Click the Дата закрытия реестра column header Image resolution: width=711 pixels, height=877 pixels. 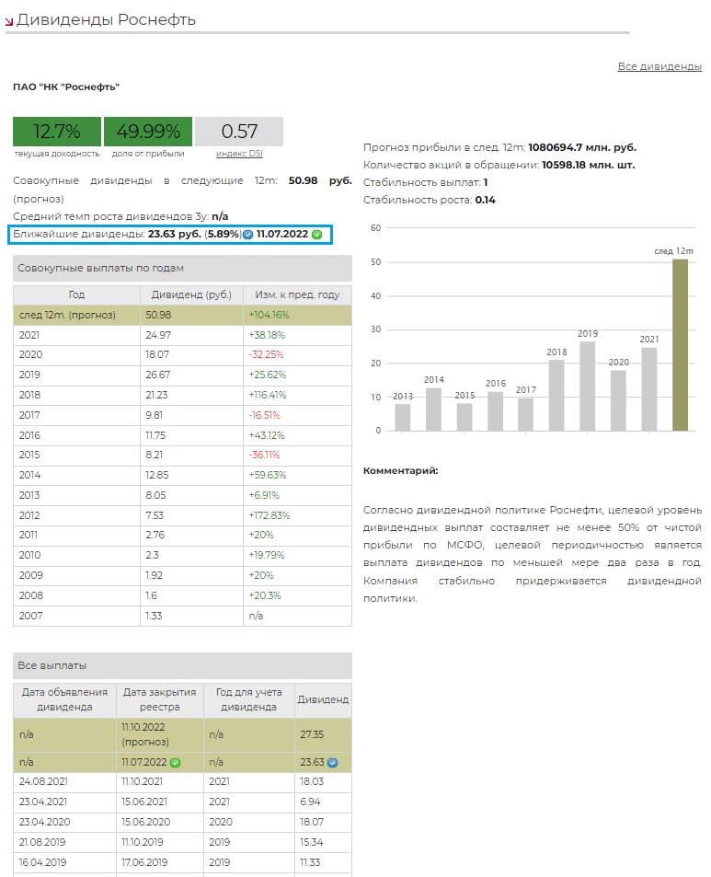(159, 699)
